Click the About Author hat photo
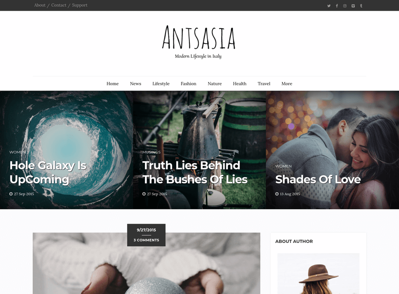This screenshot has height=294, width=399. tap(318, 274)
